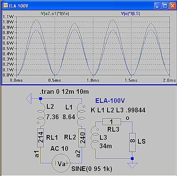Maximize the ELA-100V plot window
The height and width of the screenshot is (176, 177).
point(165,6)
